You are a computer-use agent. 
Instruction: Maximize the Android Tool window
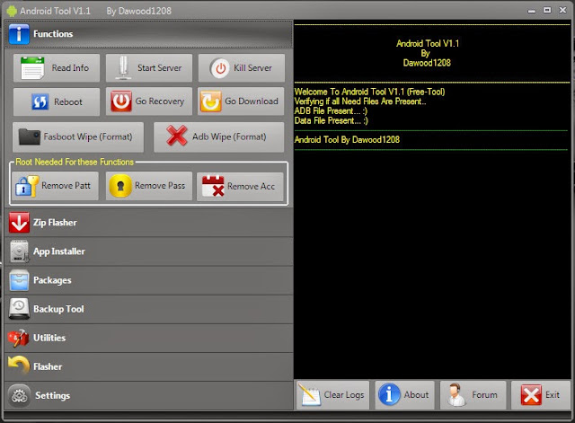coord(547,10)
